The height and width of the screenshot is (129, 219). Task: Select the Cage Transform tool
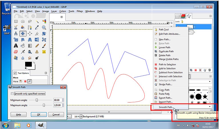click(x=44, y=40)
